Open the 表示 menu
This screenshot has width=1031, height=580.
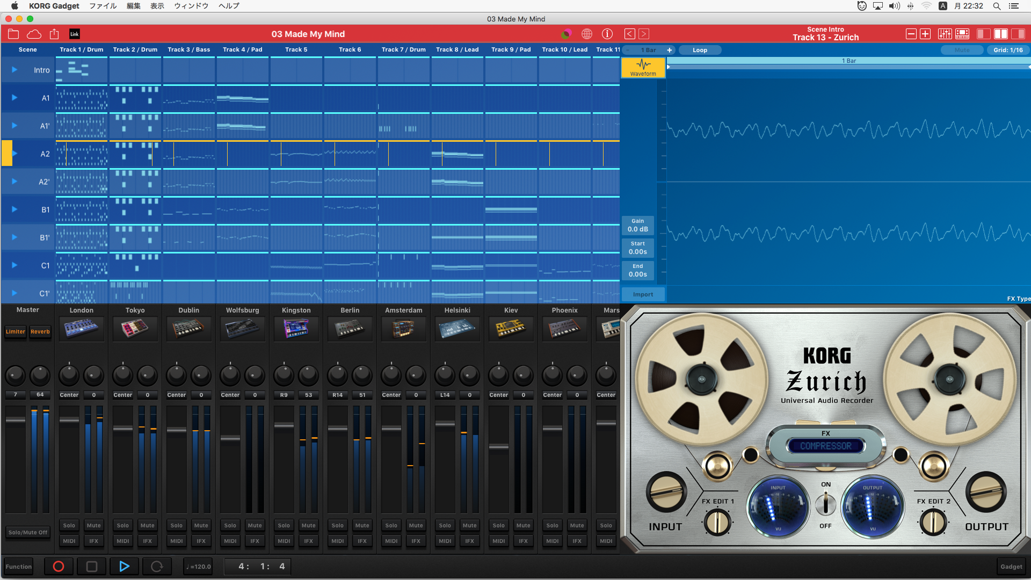click(157, 6)
